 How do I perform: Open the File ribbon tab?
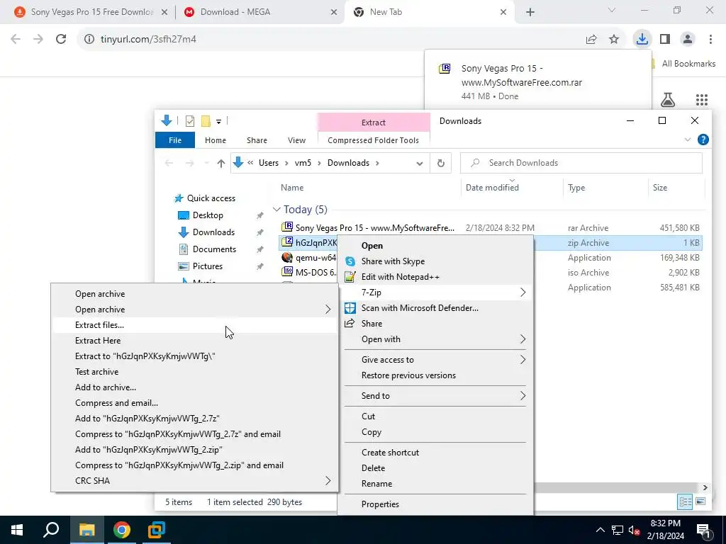click(175, 140)
